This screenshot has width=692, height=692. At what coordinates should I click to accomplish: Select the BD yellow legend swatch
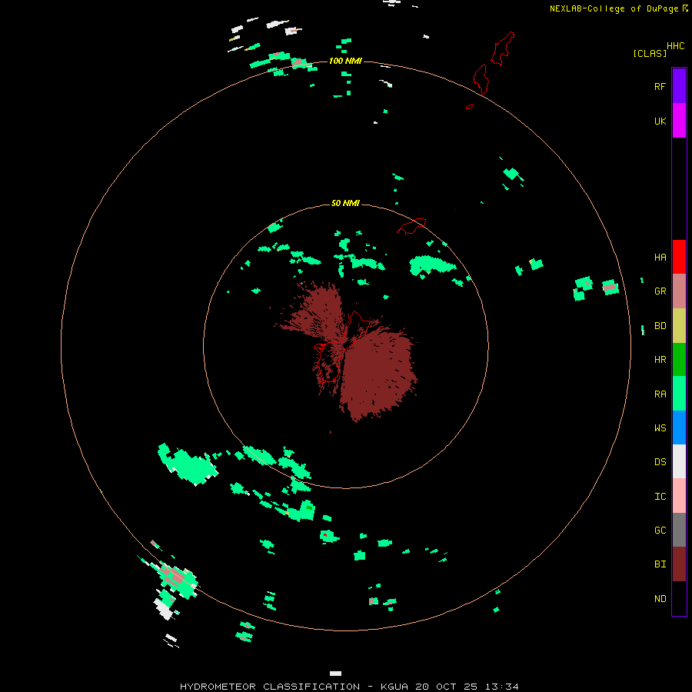point(679,326)
